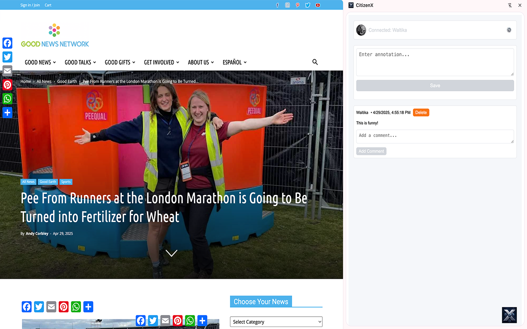Expand the ESPAÑOL menu
This screenshot has height=329, width=527.
235,62
